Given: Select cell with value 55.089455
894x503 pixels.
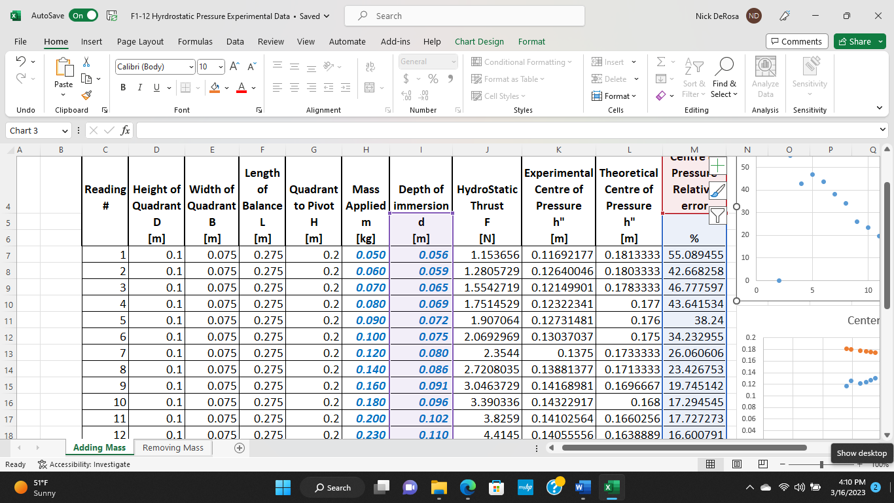Looking at the screenshot, I should point(694,255).
